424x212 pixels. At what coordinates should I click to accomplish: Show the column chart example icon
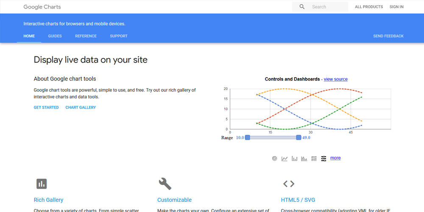(x=295, y=159)
